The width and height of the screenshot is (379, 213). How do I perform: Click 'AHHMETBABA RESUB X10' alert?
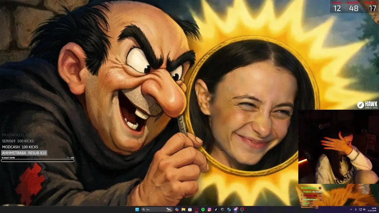(24, 153)
